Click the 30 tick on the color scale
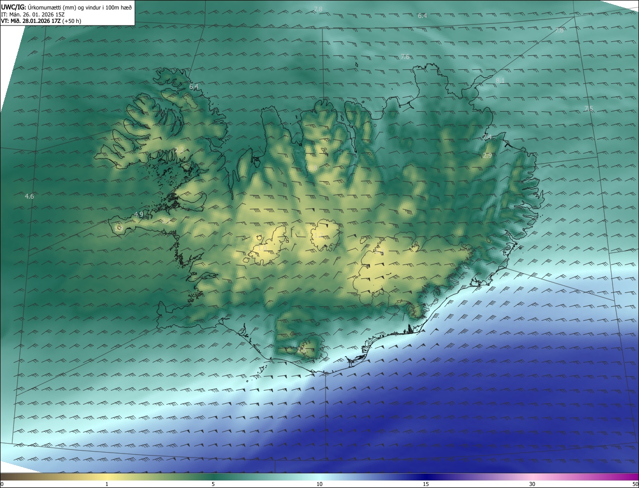This screenshot has width=639, height=488. coord(532,484)
